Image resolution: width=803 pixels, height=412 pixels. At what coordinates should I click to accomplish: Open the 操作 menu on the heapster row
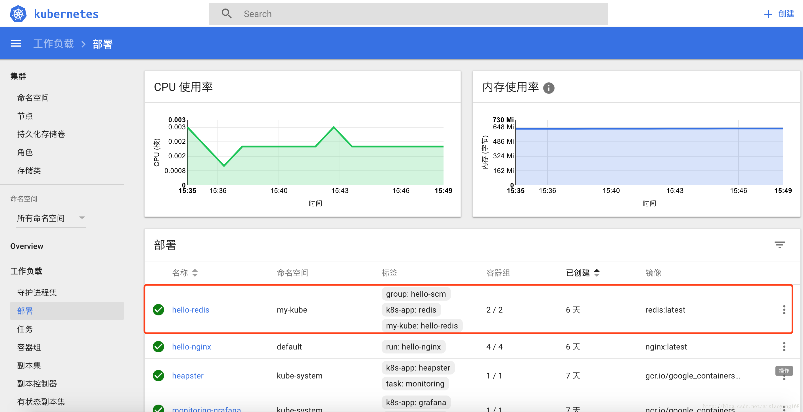pos(784,371)
